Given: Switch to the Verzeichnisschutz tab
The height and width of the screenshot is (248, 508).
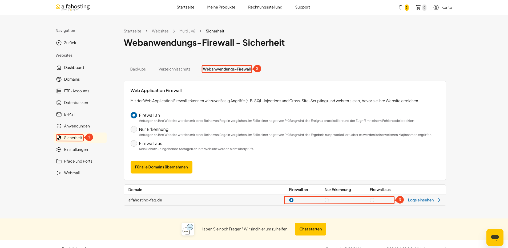Looking at the screenshot, I should pos(174,69).
